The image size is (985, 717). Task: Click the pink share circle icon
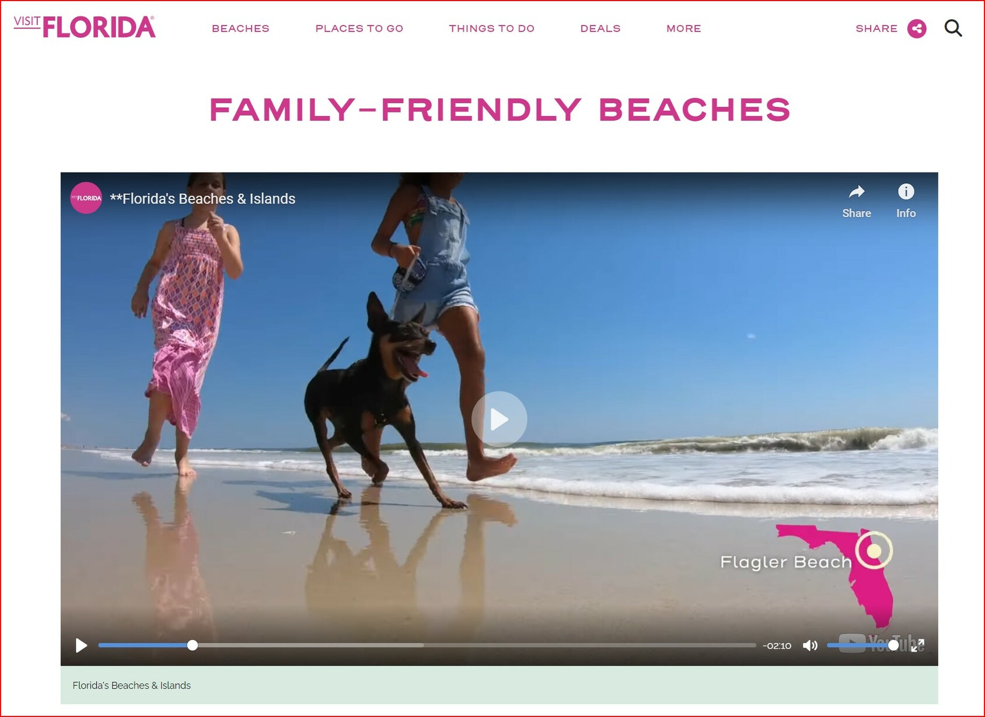(917, 28)
